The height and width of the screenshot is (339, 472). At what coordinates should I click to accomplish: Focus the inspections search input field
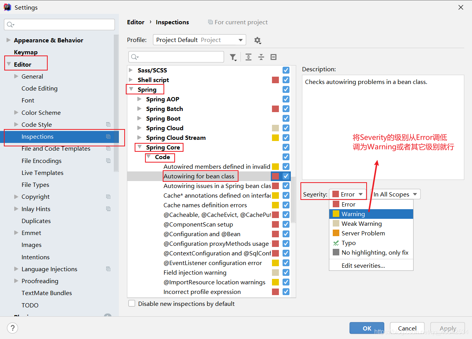click(176, 57)
